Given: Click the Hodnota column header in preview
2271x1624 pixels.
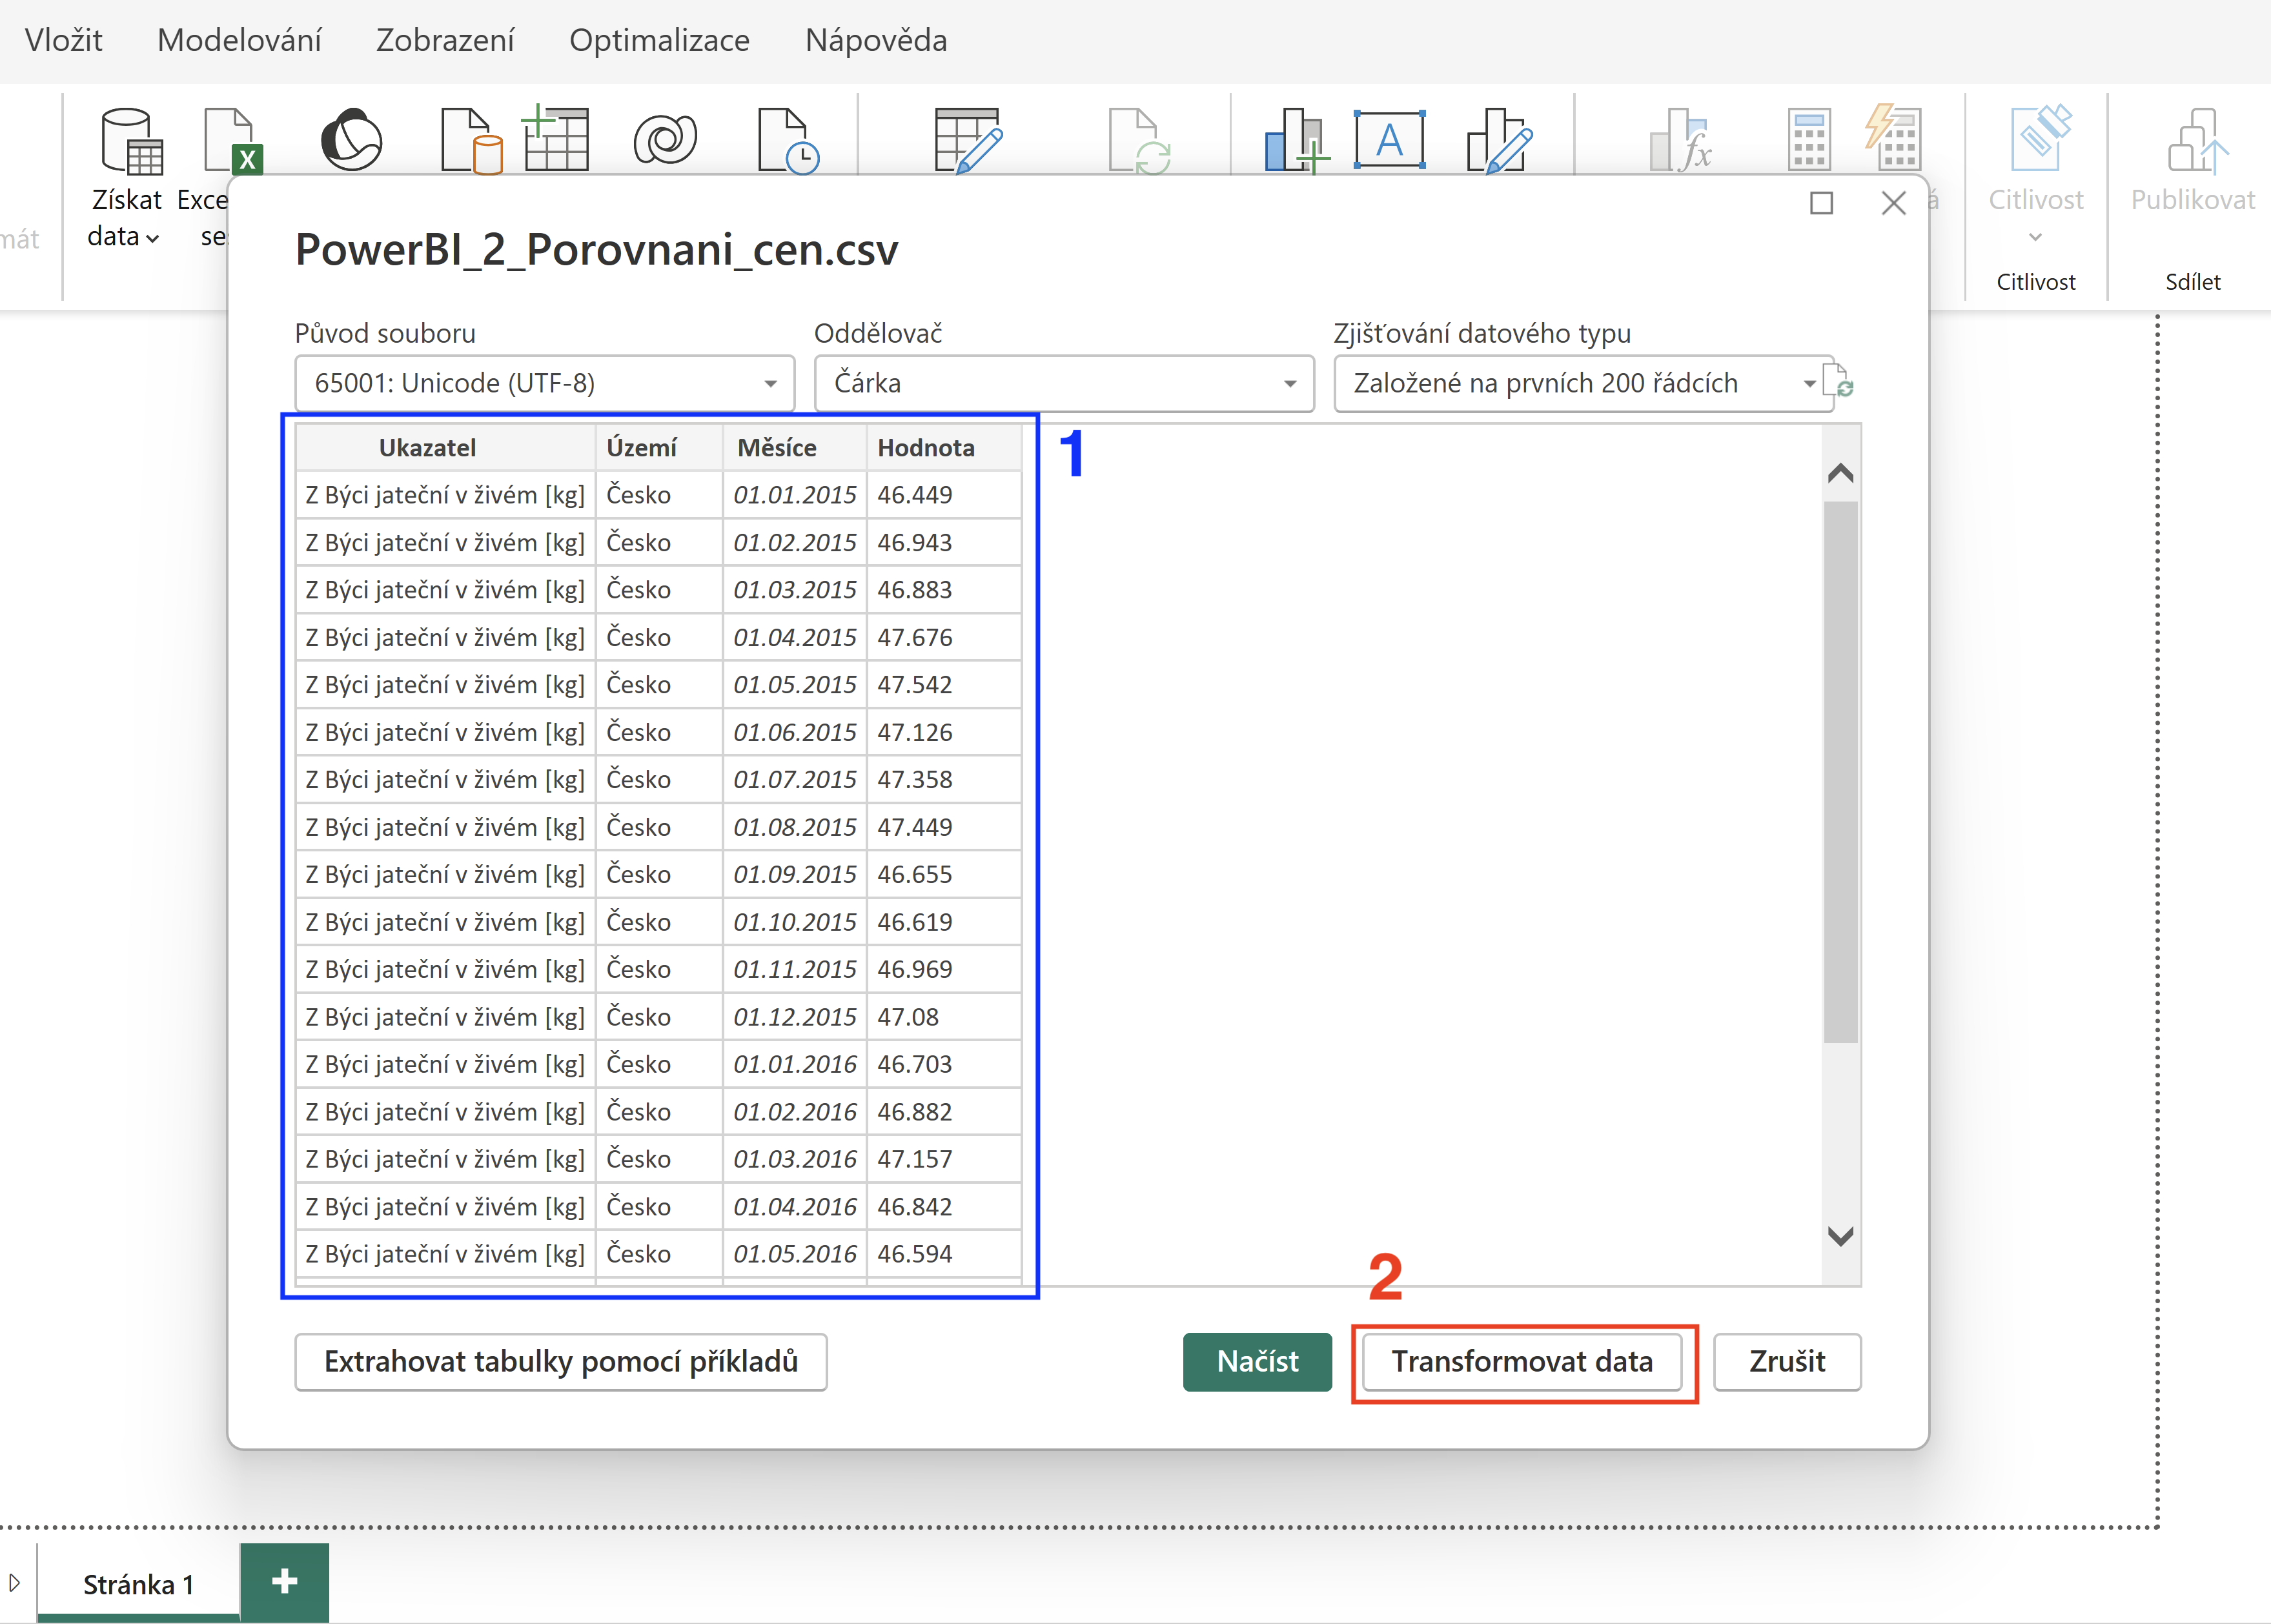Looking at the screenshot, I should [944, 447].
